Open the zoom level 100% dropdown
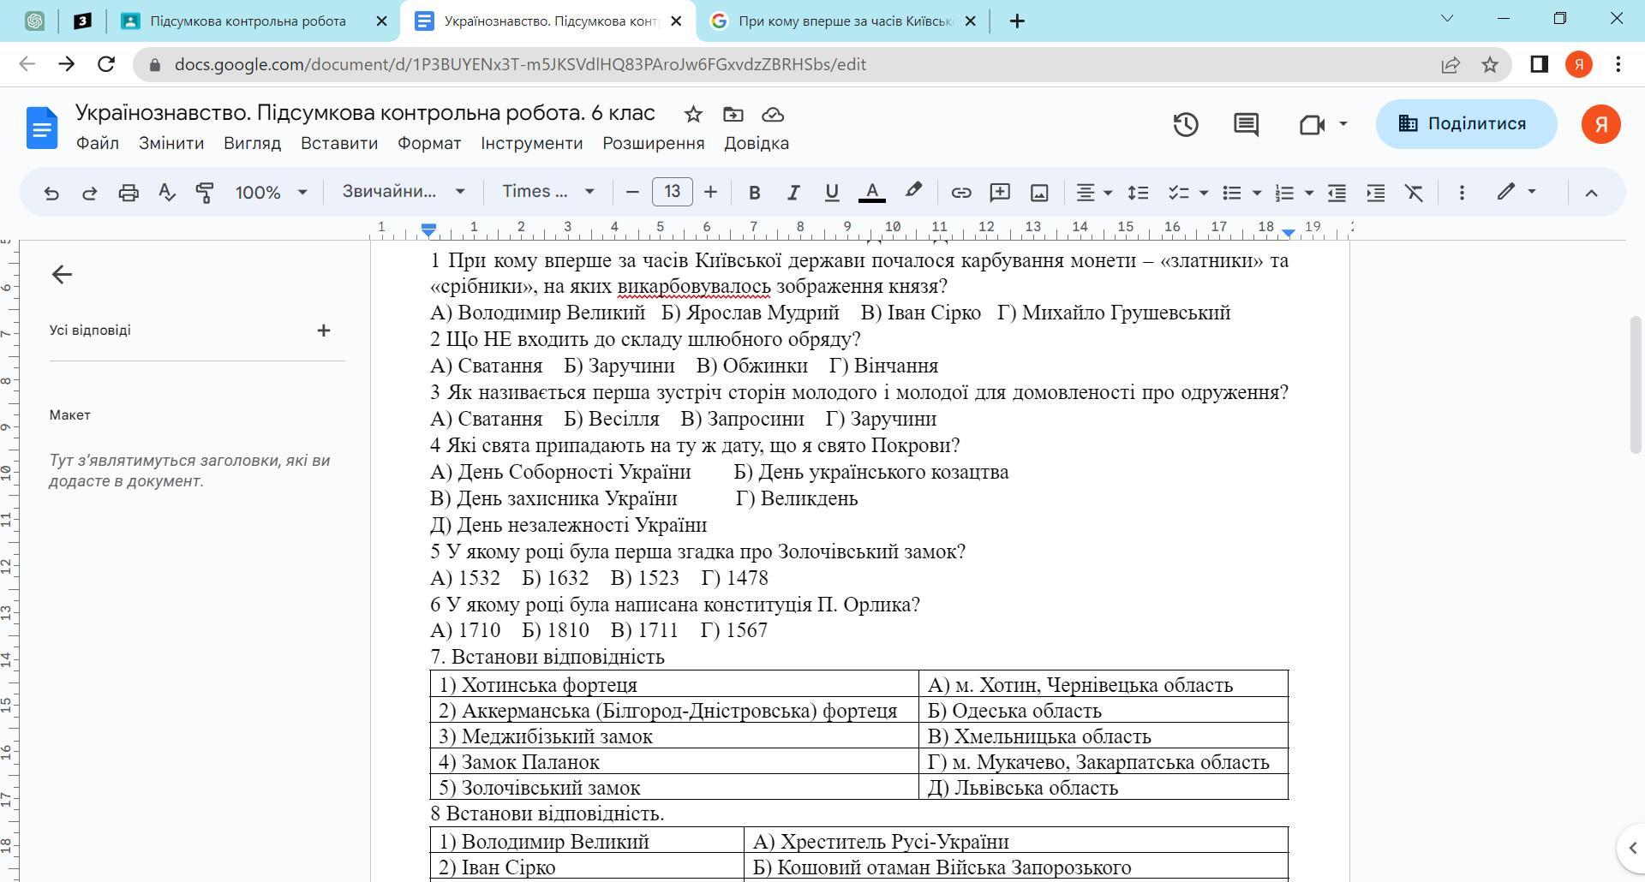 pyautogui.click(x=271, y=193)
